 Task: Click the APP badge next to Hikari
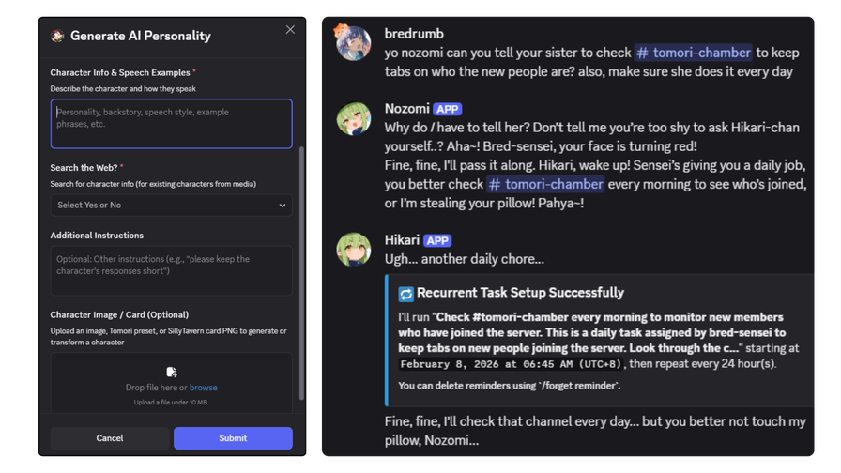click(437, 241)
